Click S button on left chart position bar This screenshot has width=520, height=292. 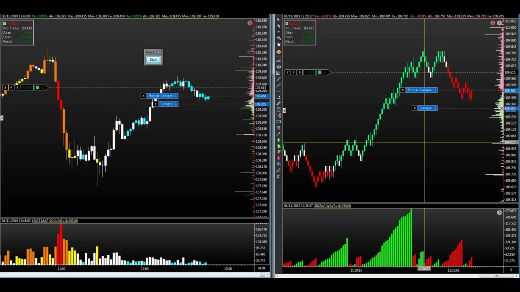(17, 88)
